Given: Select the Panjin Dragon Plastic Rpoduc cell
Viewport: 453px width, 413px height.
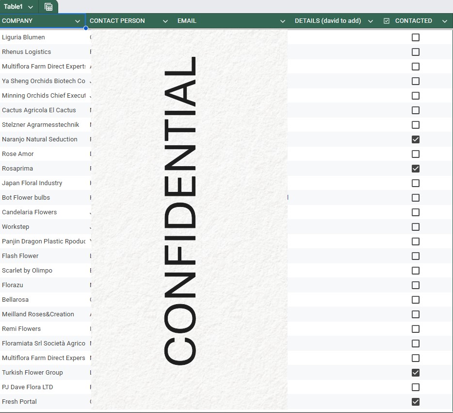Looking at the screenshot, I should point(43,241).
